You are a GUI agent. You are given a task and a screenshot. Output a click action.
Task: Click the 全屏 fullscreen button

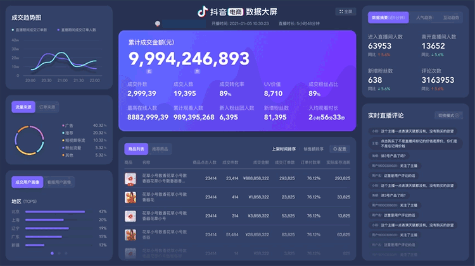tap(346, 11)
